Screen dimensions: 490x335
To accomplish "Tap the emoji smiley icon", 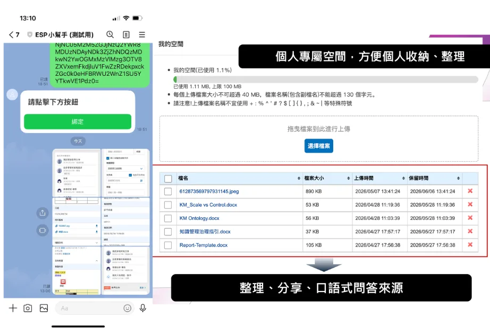I will coord(128,308).
